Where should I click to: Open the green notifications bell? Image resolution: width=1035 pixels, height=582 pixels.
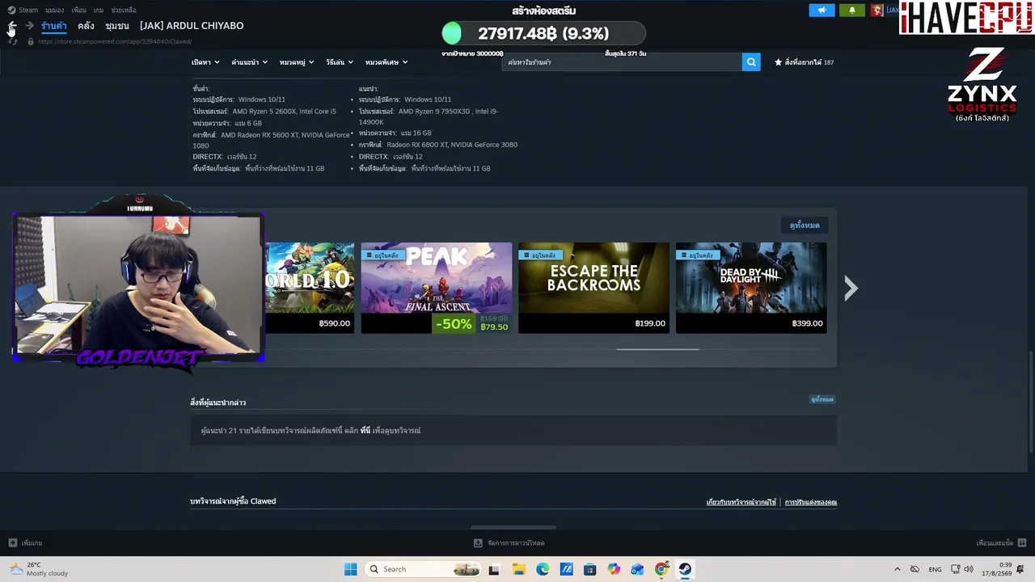(851, 11)
